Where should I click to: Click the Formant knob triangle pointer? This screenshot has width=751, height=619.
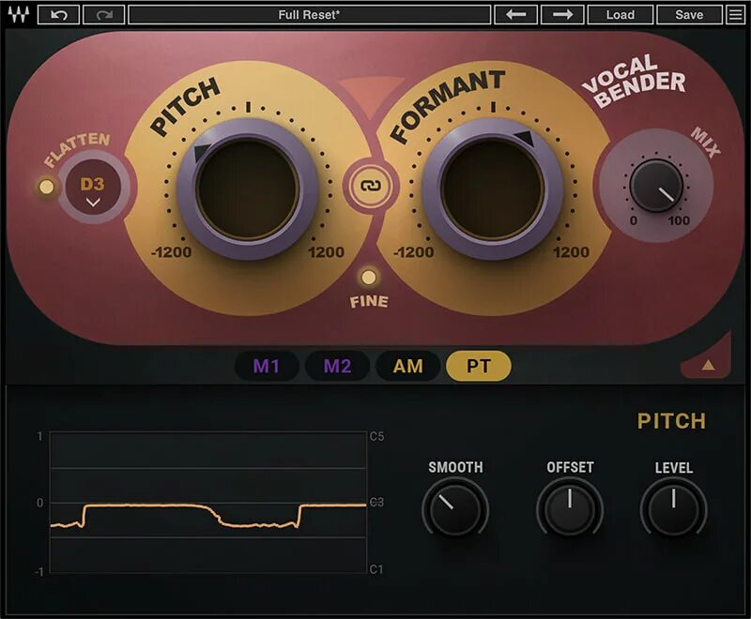click(525, 138)
